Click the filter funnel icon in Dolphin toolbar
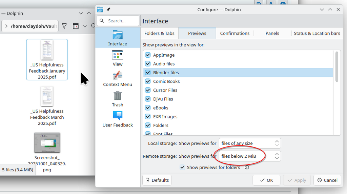Viewport: 347px width, 194px height. pos(64,26)
